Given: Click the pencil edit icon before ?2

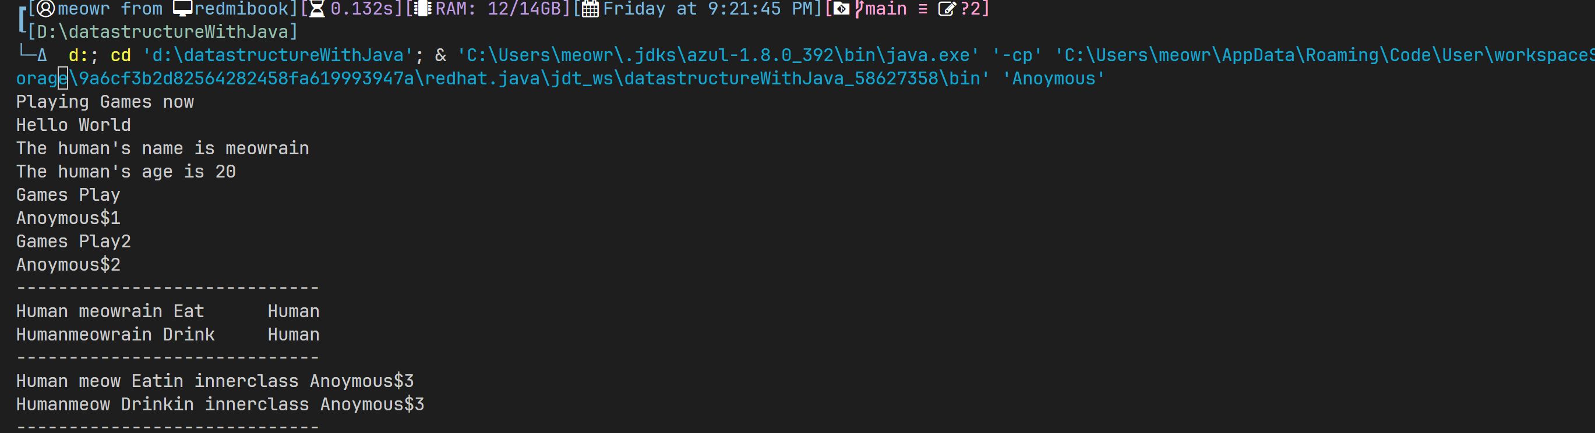Looking at the screenshot, I should (x=947, y=9).
